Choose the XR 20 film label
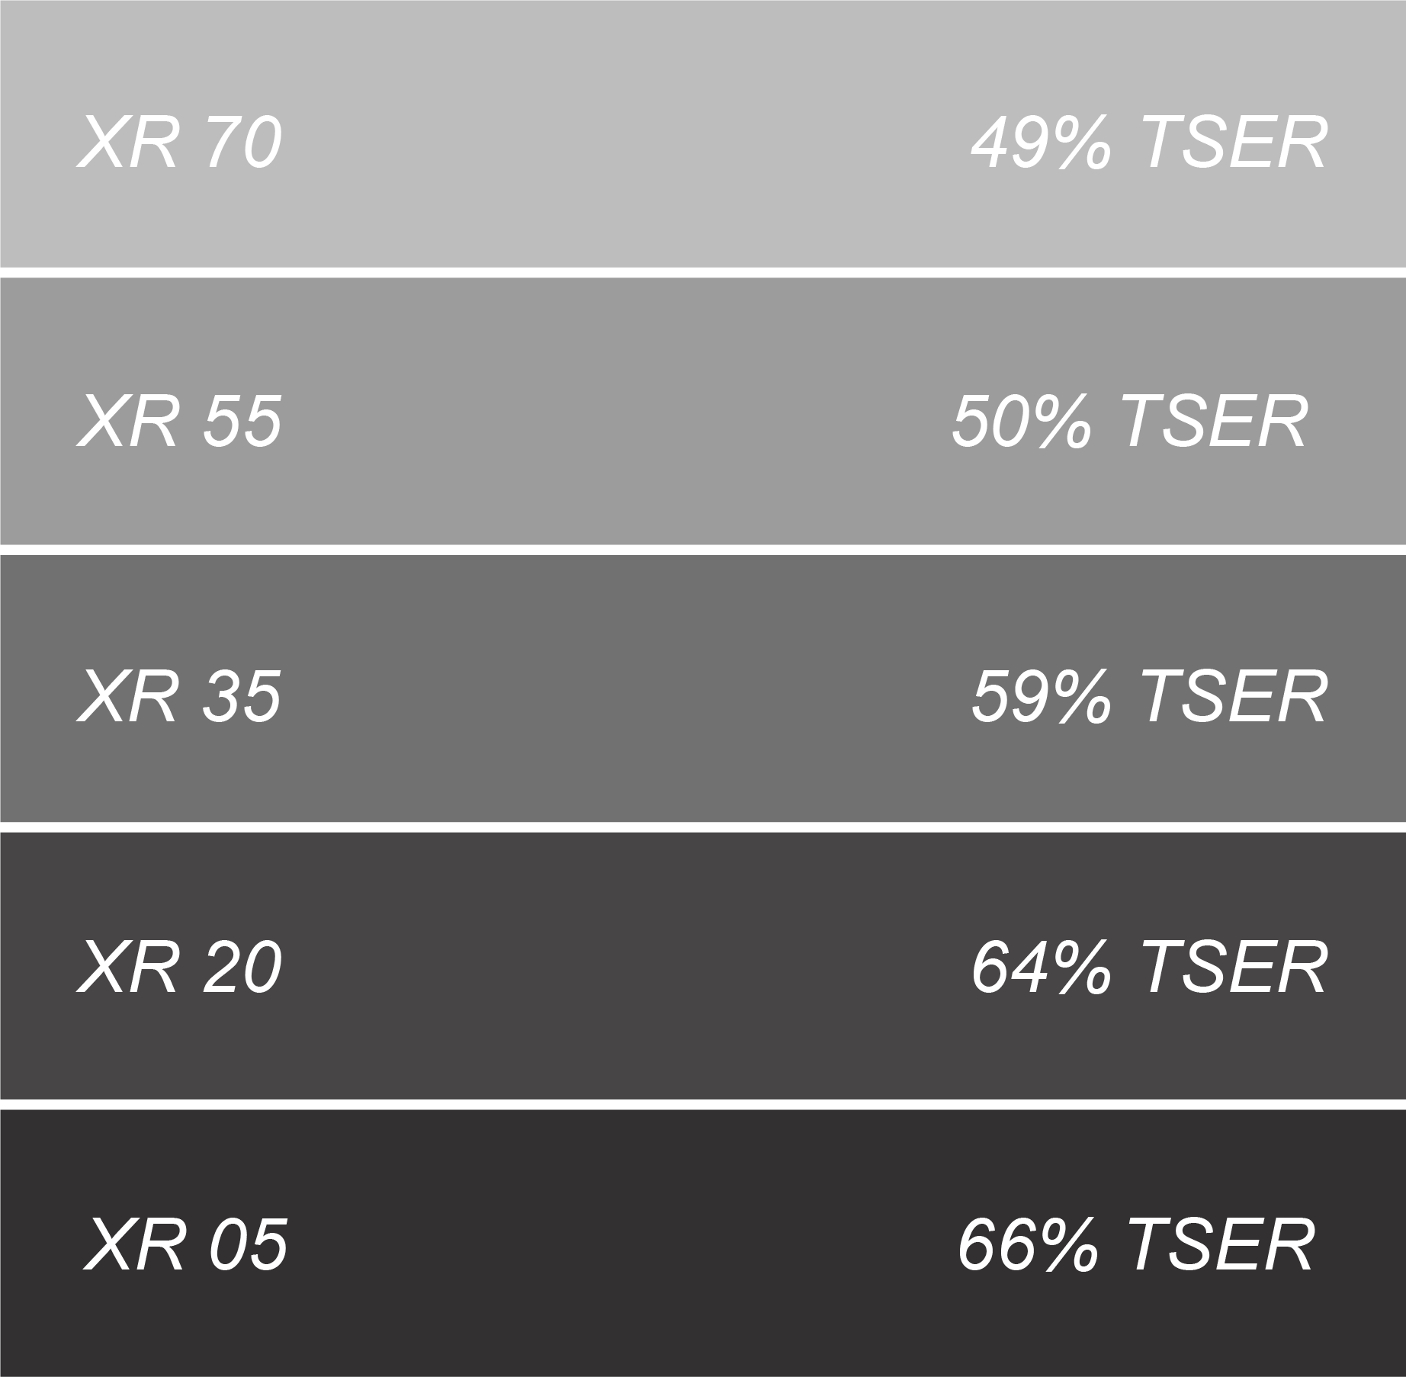The image size is (1406, 1377). pos(180,967)
